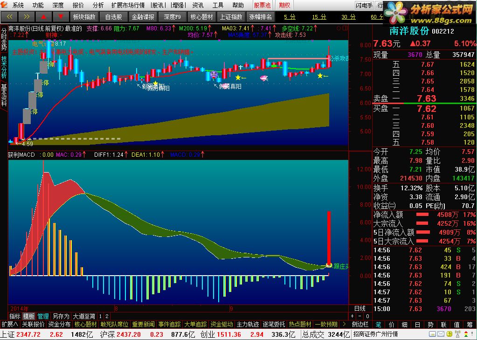
Task: Open the 日线 period selector
Action: click(x=360, y=308)
